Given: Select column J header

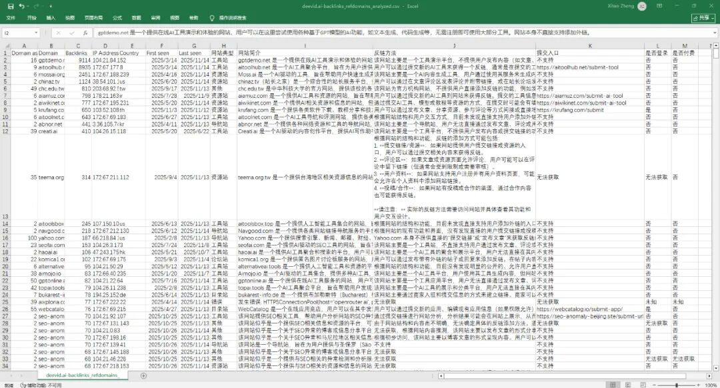Looking at the screenshot, I should click(x=454, y=46).
